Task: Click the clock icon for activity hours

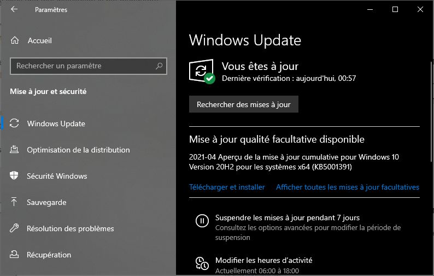Action: 202,263
